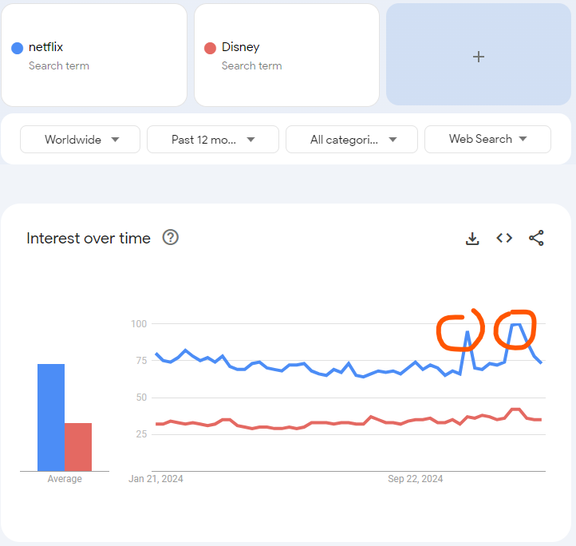Edit the netflix search term
The height and width of the screenshot is (546, 576).
click(x=46, y=47)
